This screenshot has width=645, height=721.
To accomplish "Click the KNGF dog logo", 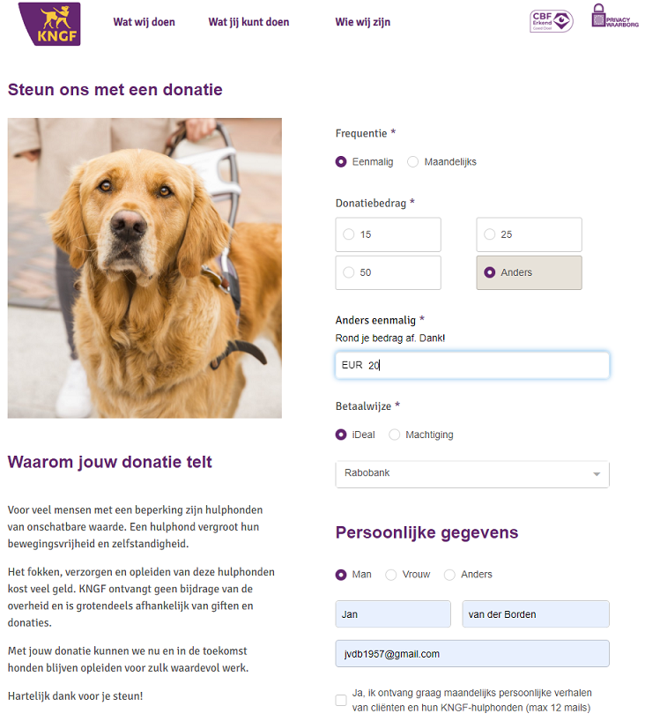I will (49, 24).
